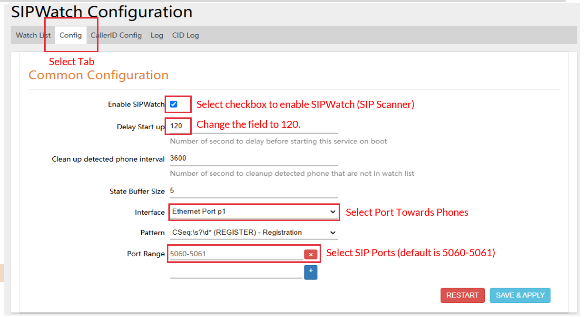Click the Common Configuration heading
Screen dimensions: 587x317
[98, 75]
